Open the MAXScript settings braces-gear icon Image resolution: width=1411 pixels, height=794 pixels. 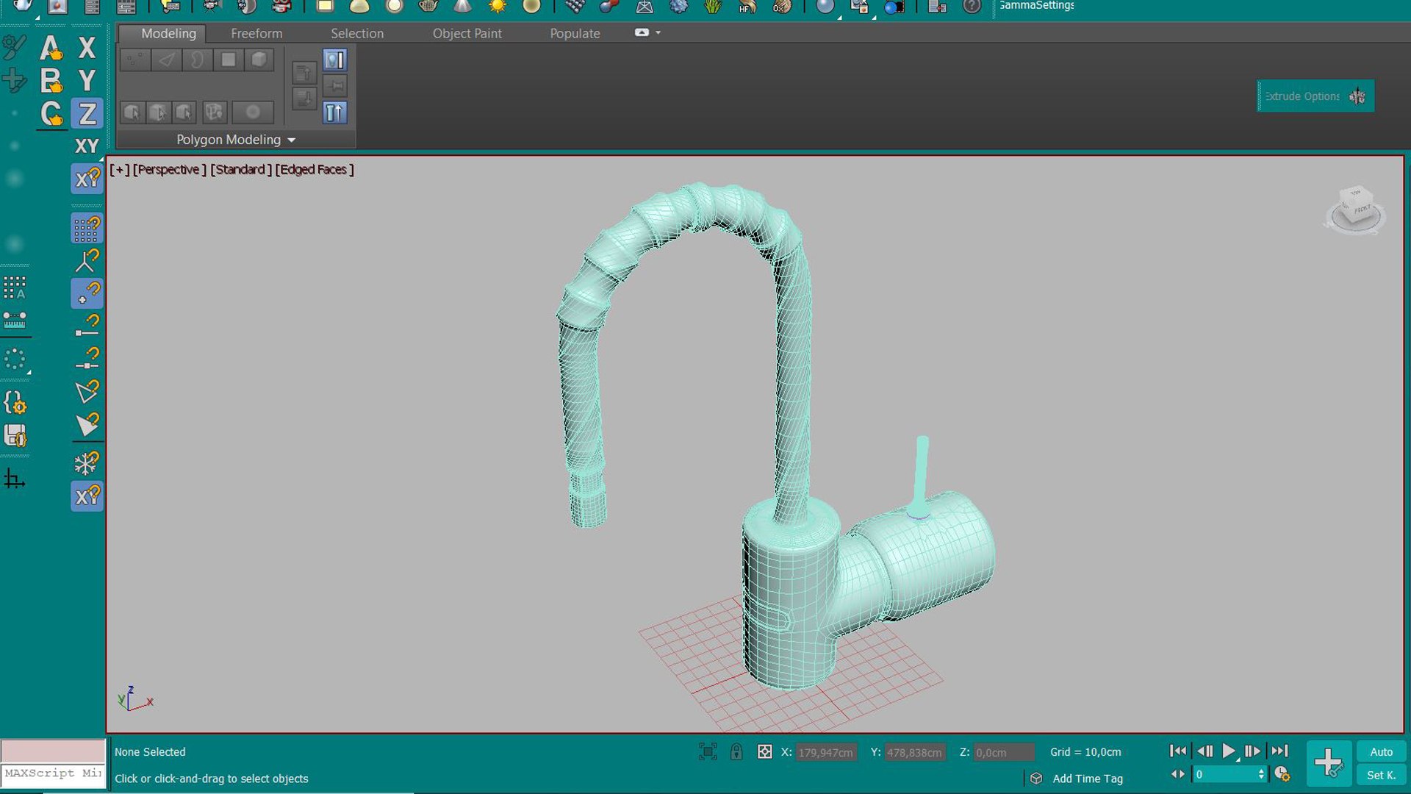tap(15, 403)
